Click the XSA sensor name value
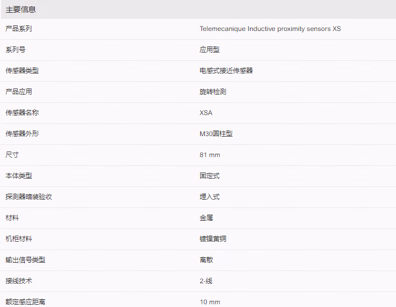396x307 pixels. click(206, 113)
